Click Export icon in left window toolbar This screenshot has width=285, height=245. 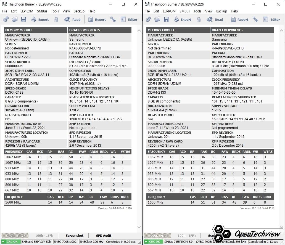click(34, 19)
